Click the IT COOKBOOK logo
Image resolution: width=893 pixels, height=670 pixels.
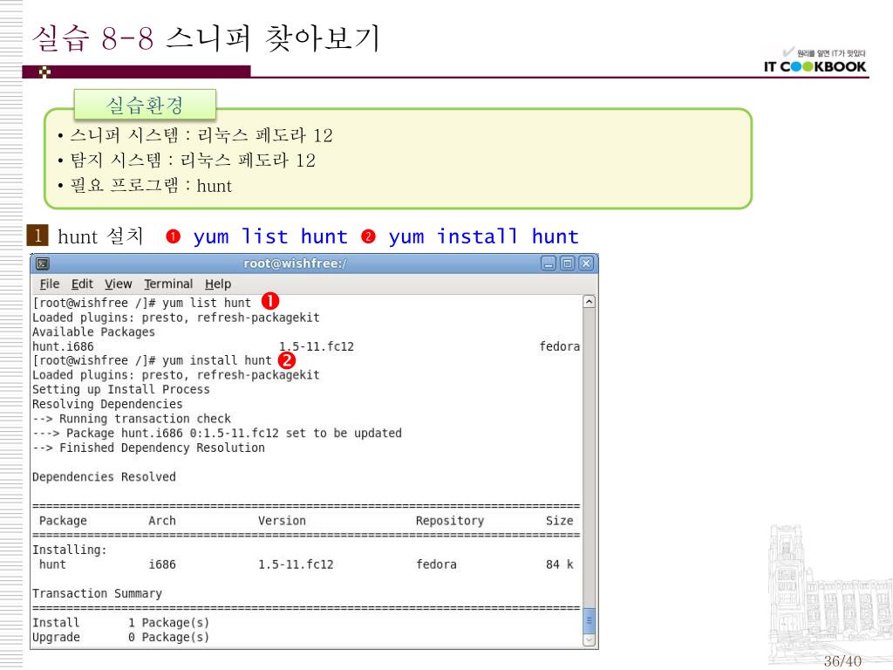coord(815,61)
